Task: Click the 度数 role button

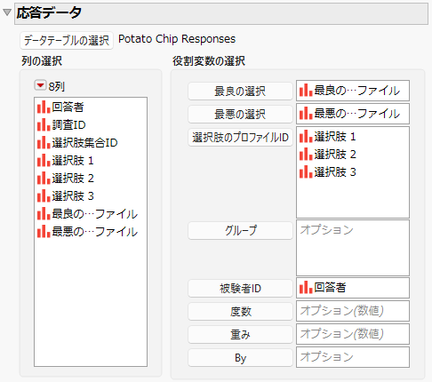Action: 240,312
